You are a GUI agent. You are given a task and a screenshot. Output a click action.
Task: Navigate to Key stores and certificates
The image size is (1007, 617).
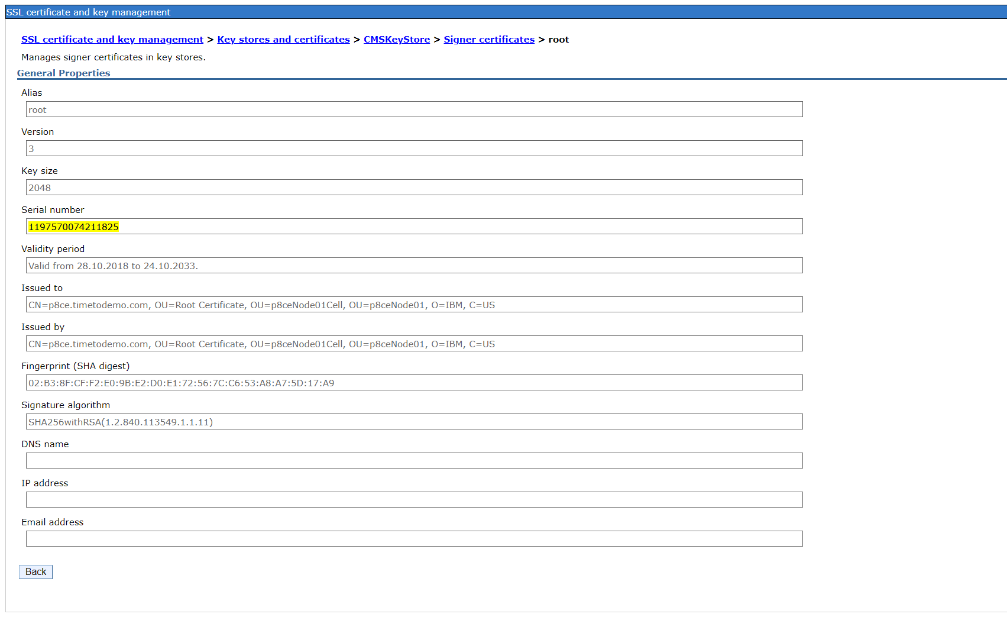click(283, 39)
